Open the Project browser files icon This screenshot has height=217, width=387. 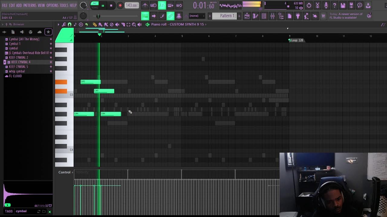point(13,32)
